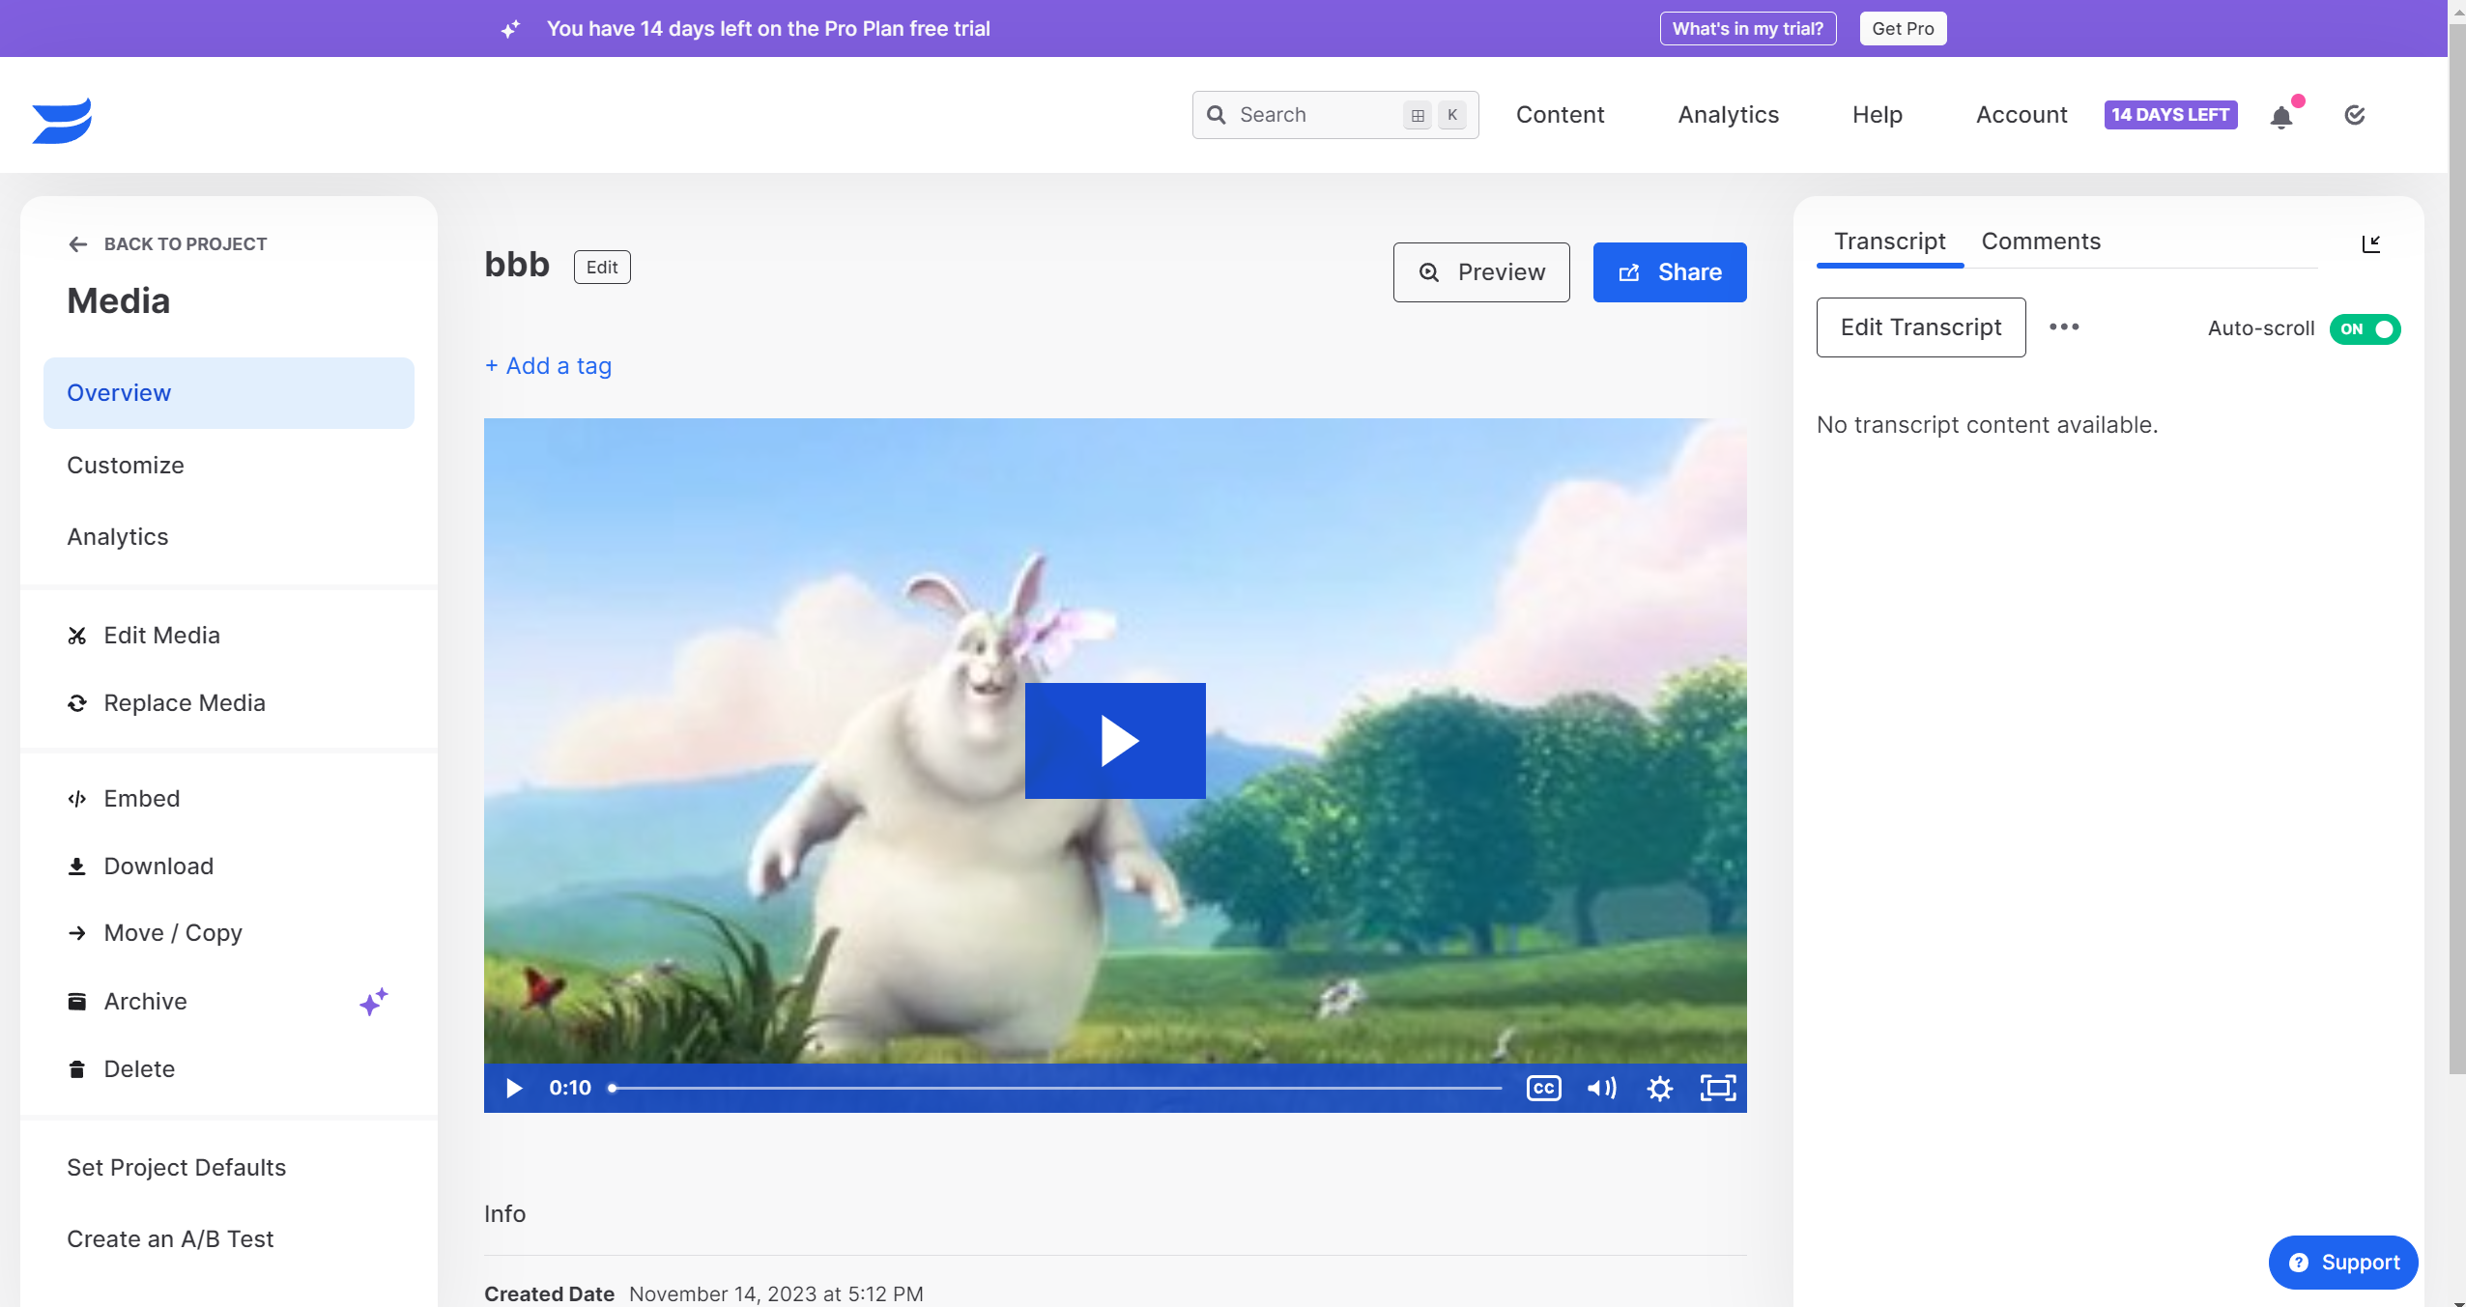Screen dimensions: 2466x1307
Task: Click the small play control in player bar
Action: (x=514, y=1089)
